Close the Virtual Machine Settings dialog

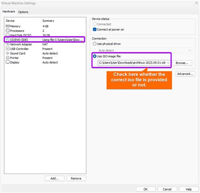196,3
